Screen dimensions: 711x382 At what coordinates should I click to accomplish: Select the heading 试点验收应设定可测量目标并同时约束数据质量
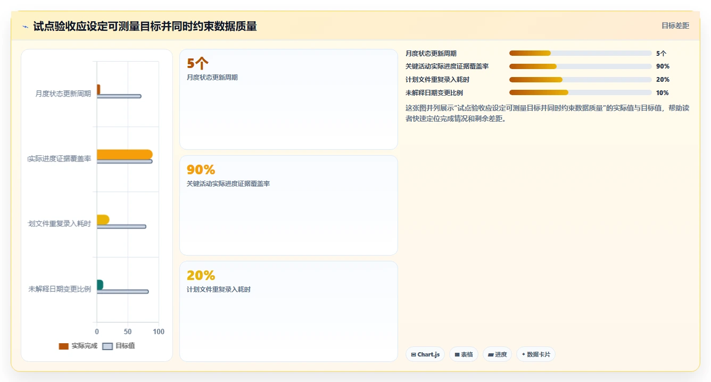click(145, 26)
